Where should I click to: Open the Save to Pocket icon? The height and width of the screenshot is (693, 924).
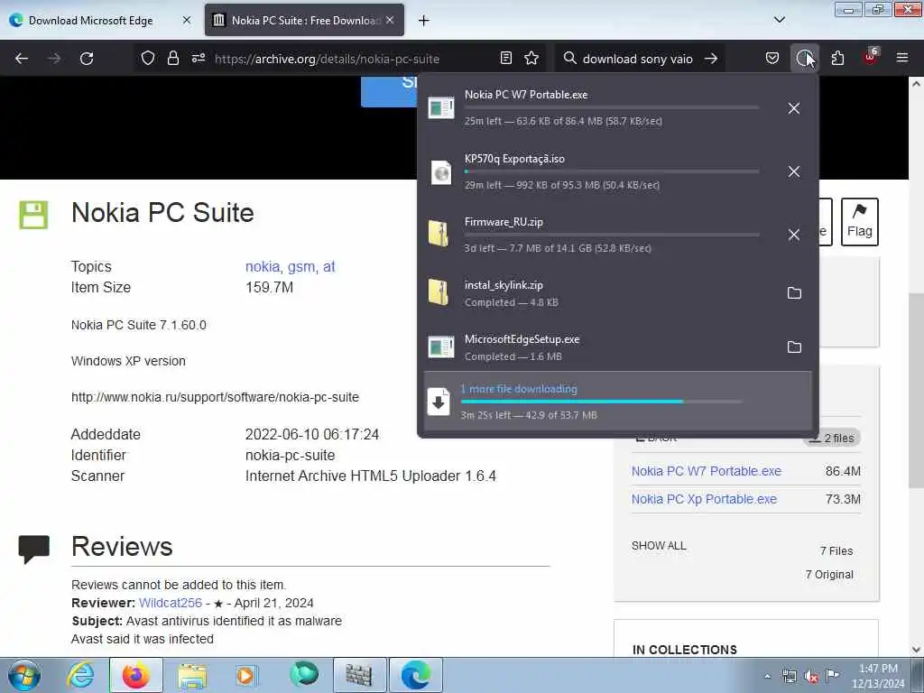pyautogui.click(x=772, y=59)
